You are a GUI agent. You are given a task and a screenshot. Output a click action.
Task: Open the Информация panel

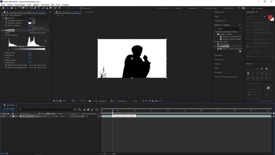click(219, 12)
